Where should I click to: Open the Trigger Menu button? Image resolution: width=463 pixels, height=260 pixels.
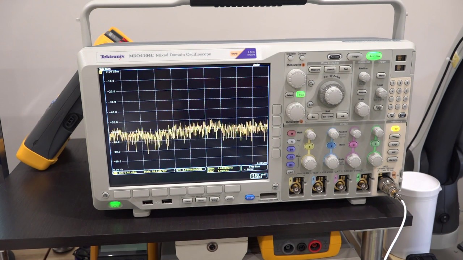[x=381, y=75]
